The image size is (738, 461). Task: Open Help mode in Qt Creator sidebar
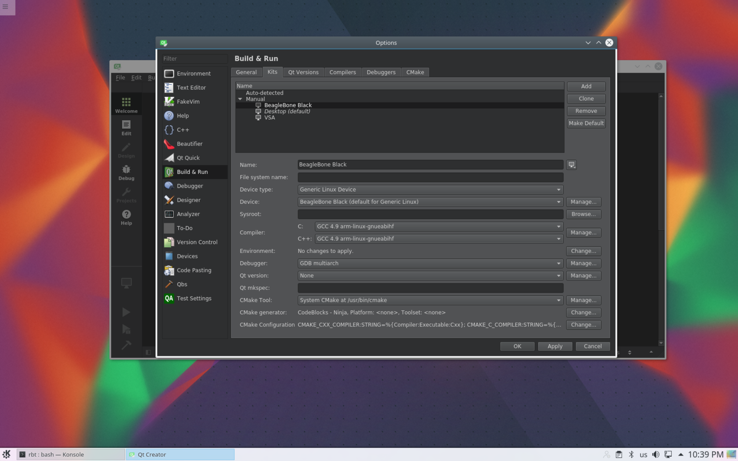click(126, 217)
